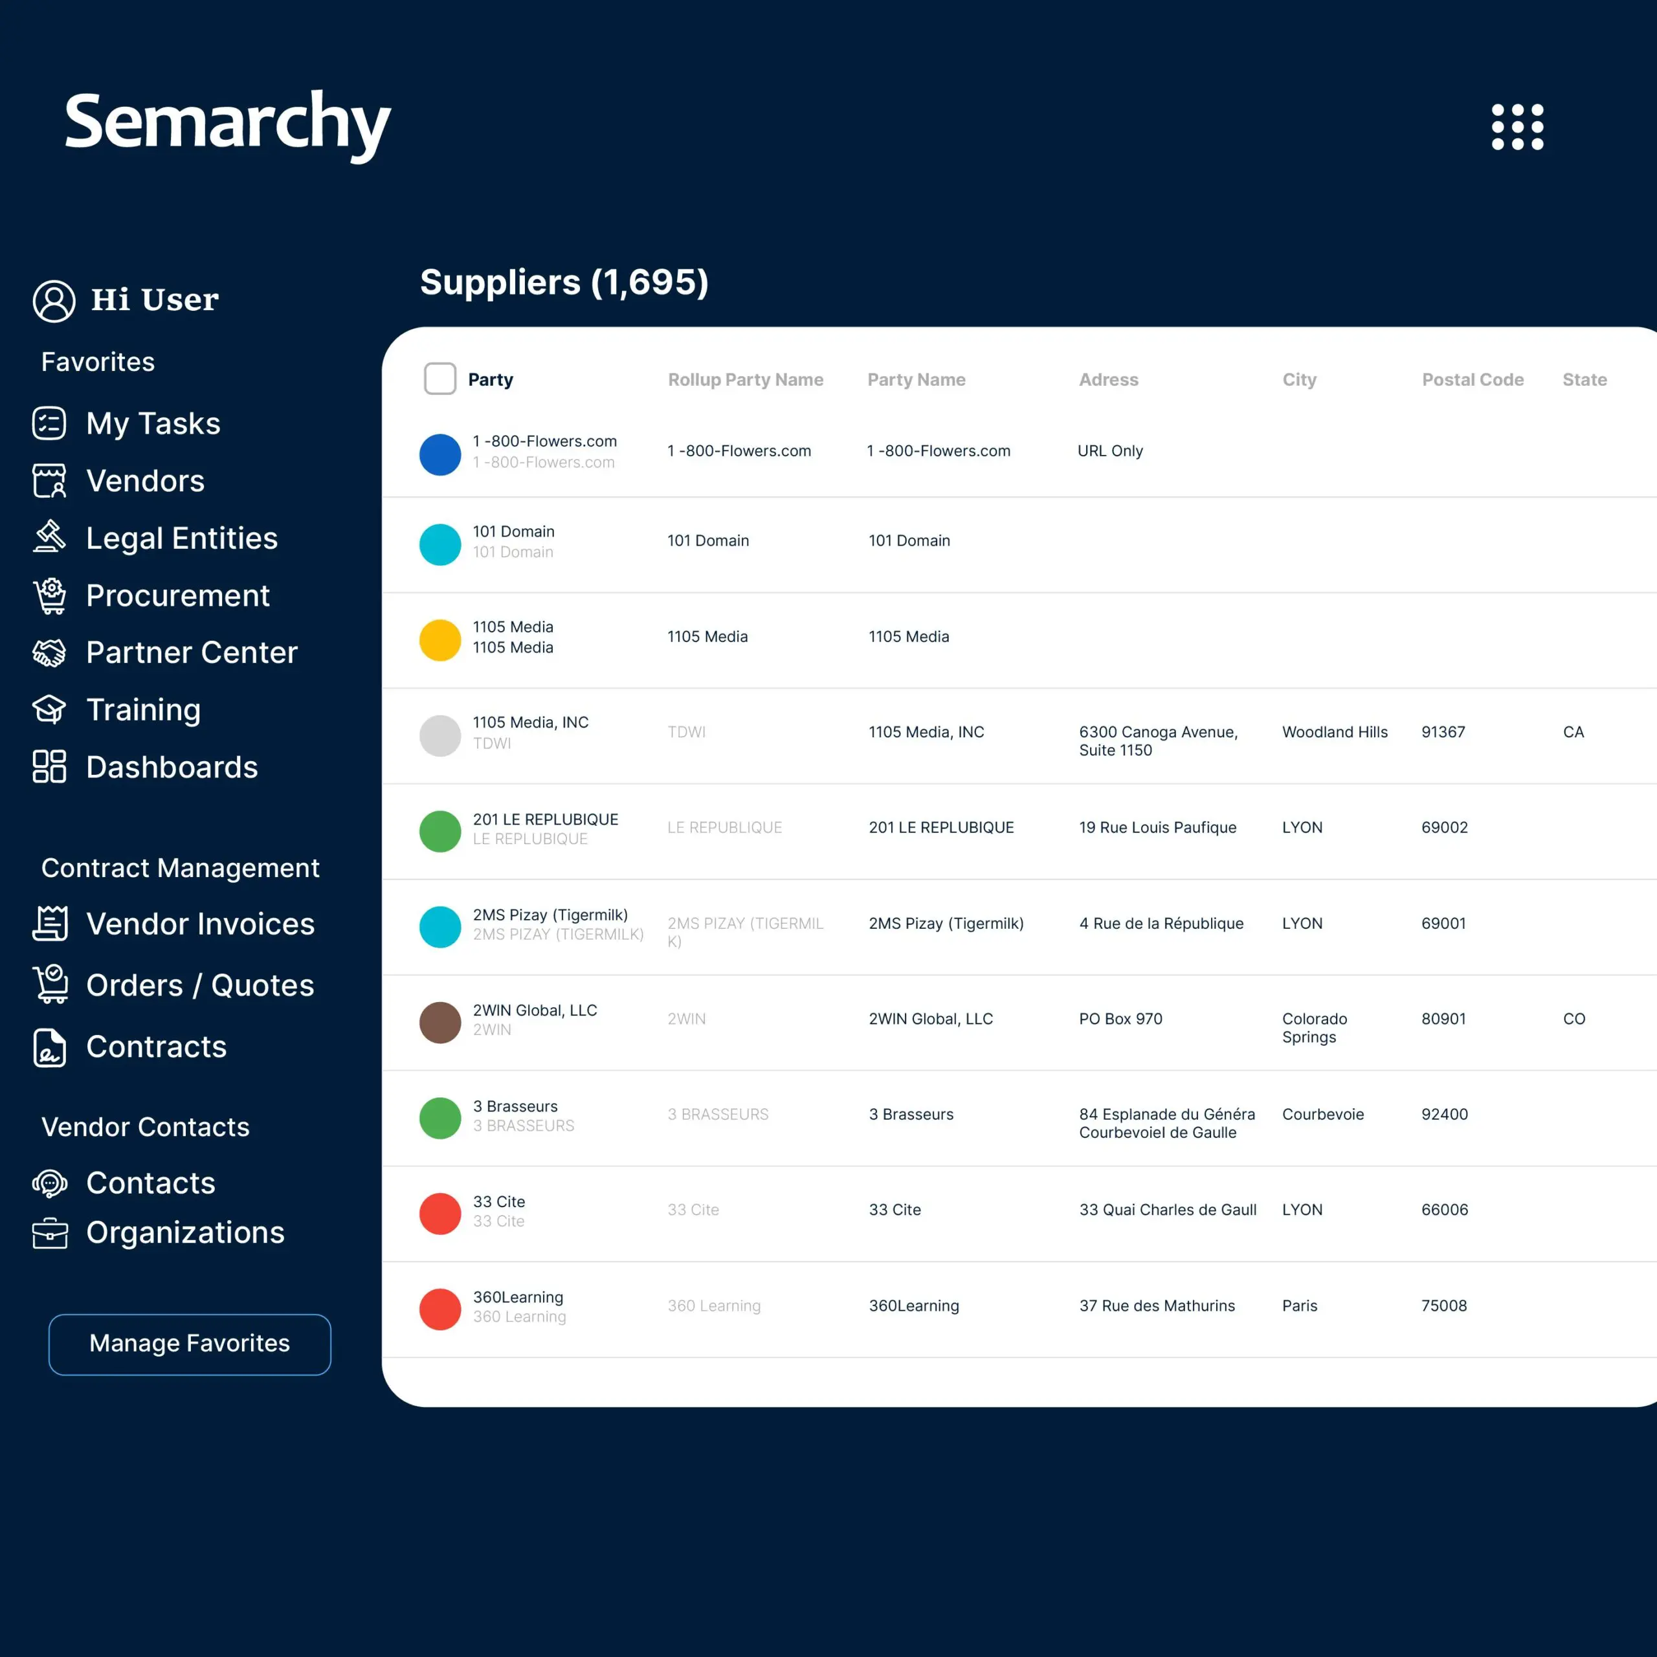Click the Contracts signed document icon
1657x1657 pixels.
[x=49, y=1047]
